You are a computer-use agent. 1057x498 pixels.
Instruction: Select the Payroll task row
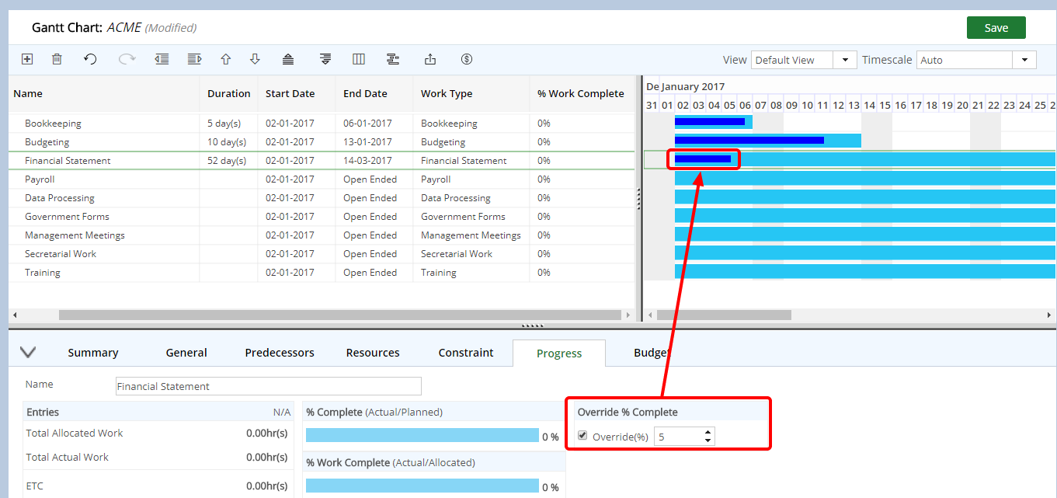(322, 179)
